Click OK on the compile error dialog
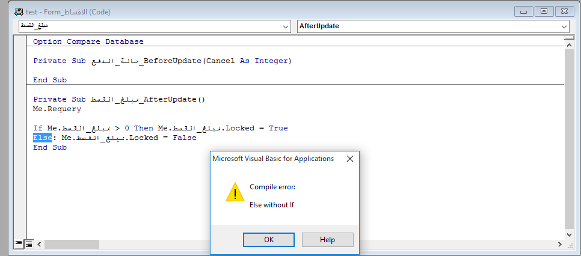581x256 pixels. (269, 240)
